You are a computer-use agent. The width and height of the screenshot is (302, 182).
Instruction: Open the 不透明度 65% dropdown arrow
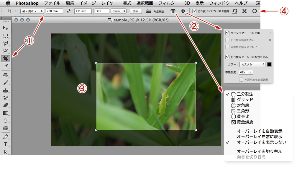click(x=250, y=72)
